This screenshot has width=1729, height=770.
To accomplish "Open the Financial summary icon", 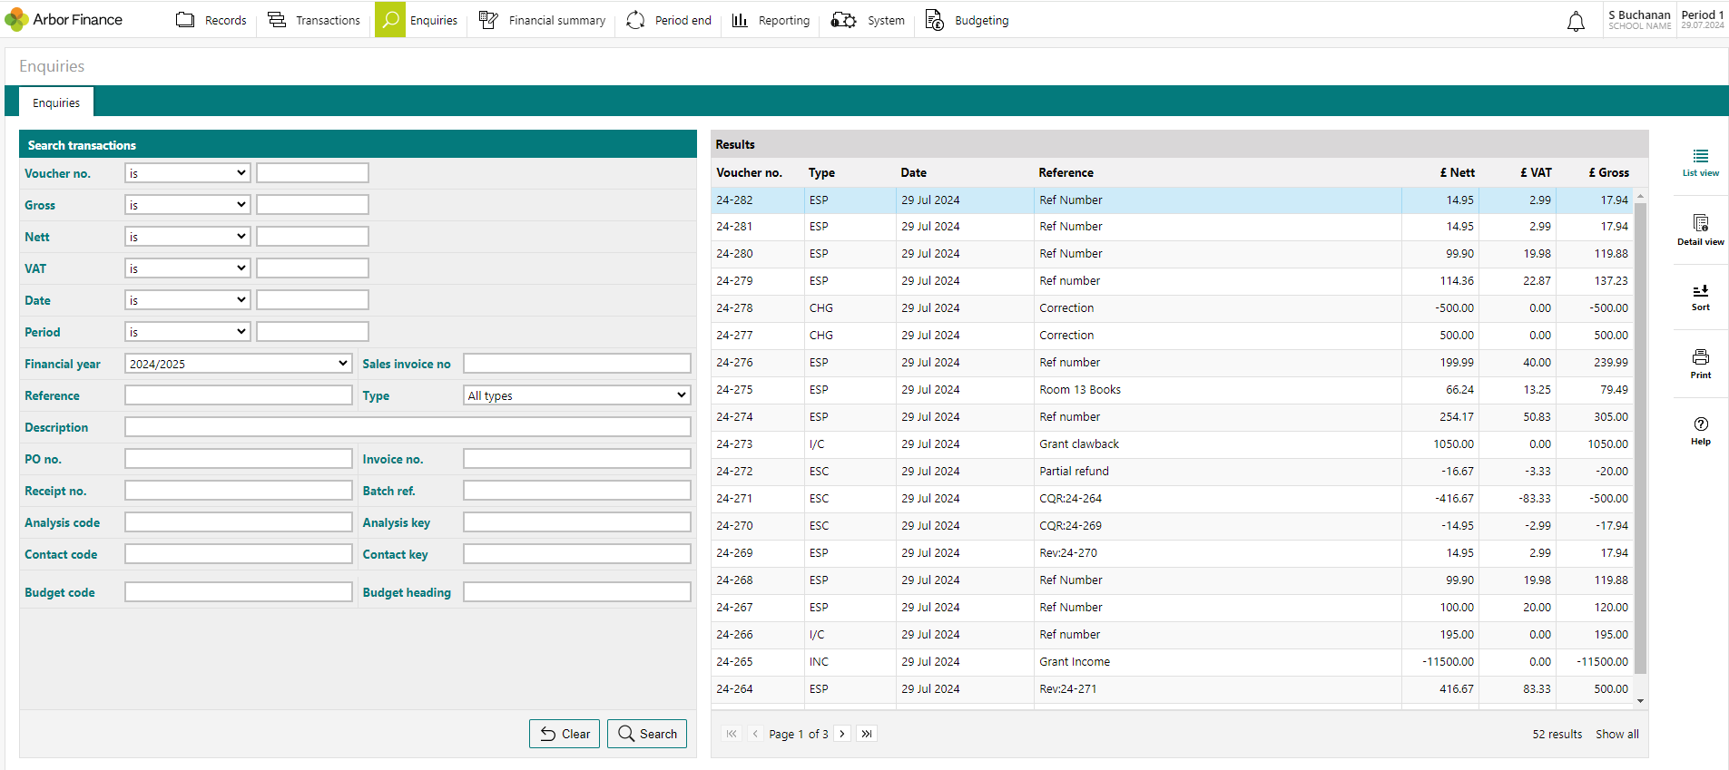I will pyautogui.click(x=488, y=20).
